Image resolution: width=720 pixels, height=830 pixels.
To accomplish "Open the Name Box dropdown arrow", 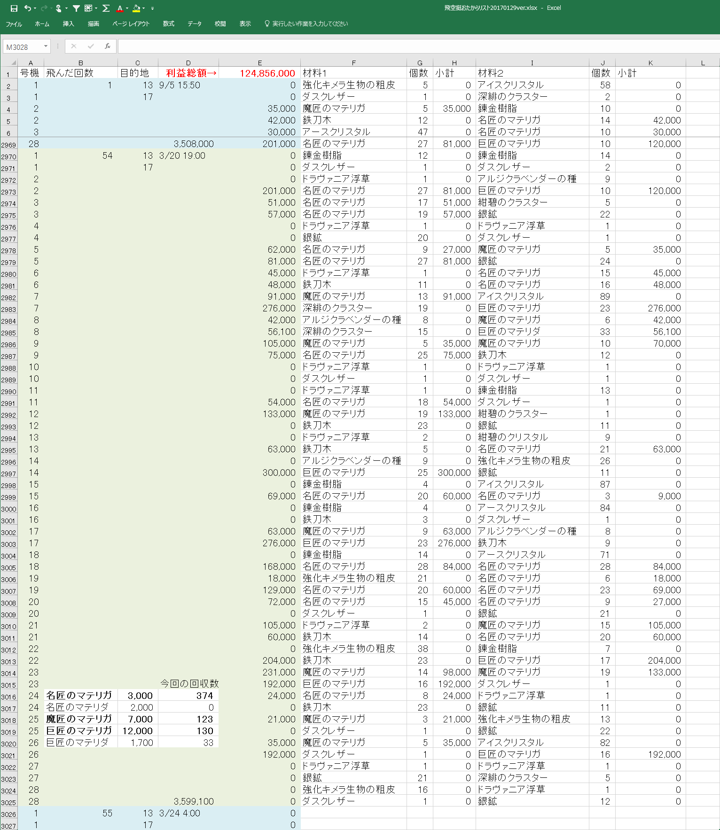I will [46, 46].
